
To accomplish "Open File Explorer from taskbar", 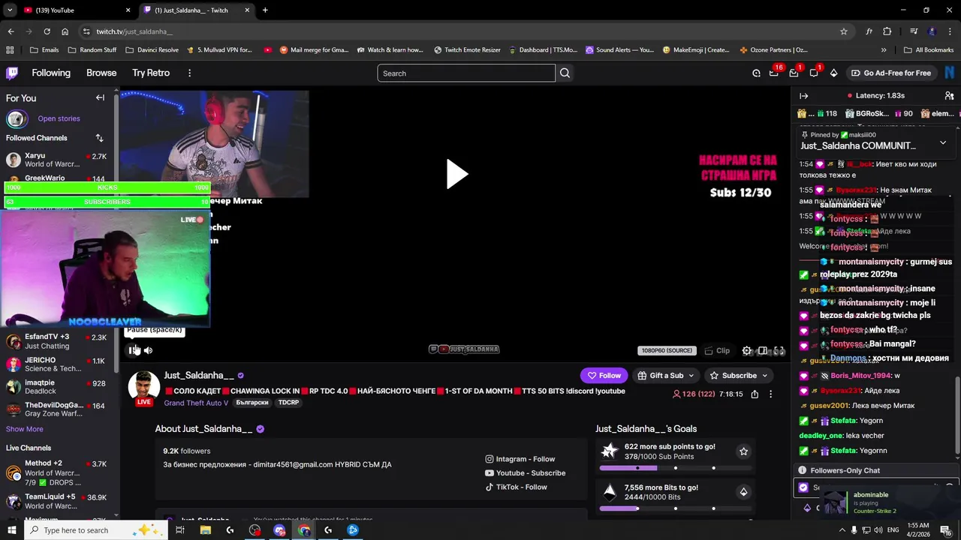I will 205,530.
